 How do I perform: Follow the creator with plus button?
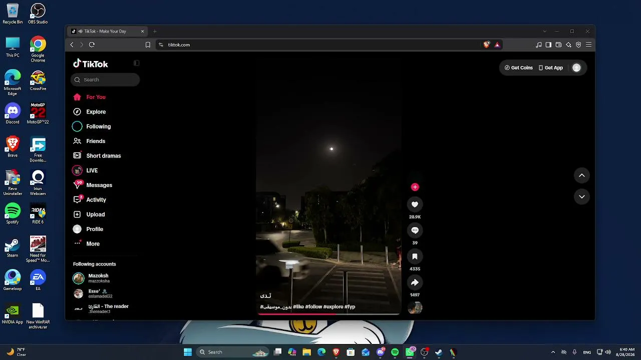coord(415,187)
